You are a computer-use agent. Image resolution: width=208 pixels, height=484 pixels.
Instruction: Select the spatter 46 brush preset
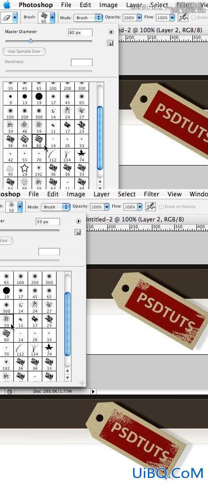pos(25,127)
